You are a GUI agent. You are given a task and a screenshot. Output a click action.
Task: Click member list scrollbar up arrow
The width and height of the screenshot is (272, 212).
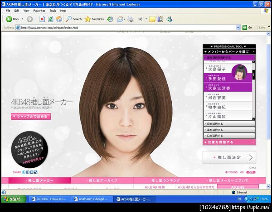pyautogui.click(x=253, y=62)
